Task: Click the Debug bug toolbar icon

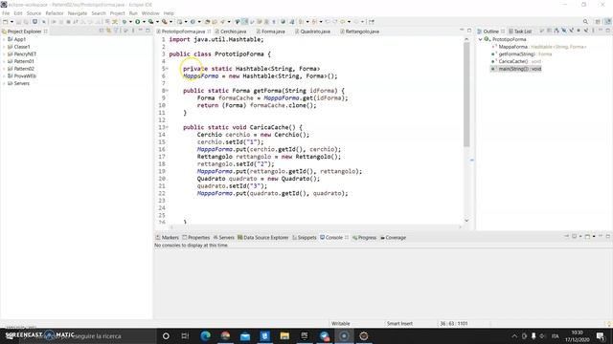Action: pos(125,22)
